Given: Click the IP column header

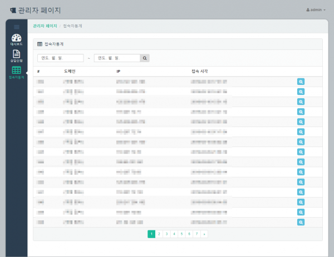Looking at the screenshot, I should (x=118, y=72).
